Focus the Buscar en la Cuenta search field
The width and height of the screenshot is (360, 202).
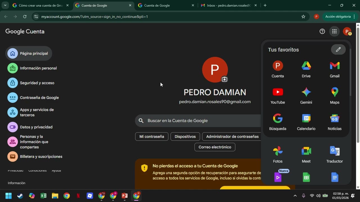(199, 121)
